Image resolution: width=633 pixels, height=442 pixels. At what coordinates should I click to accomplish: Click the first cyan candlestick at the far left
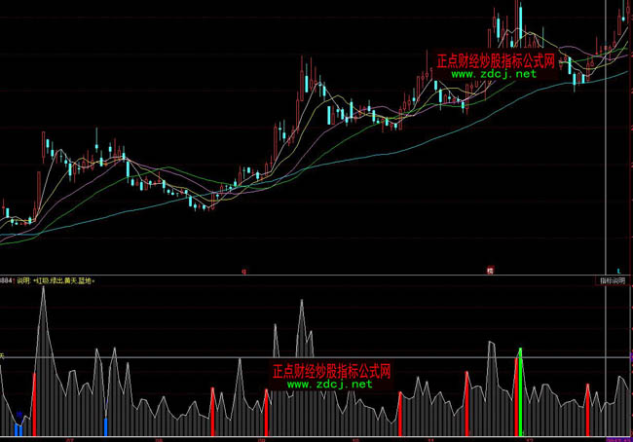[6, 213]
